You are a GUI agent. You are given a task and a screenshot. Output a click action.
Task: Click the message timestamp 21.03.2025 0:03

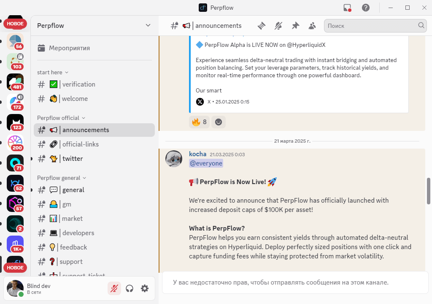click(227, 155)
